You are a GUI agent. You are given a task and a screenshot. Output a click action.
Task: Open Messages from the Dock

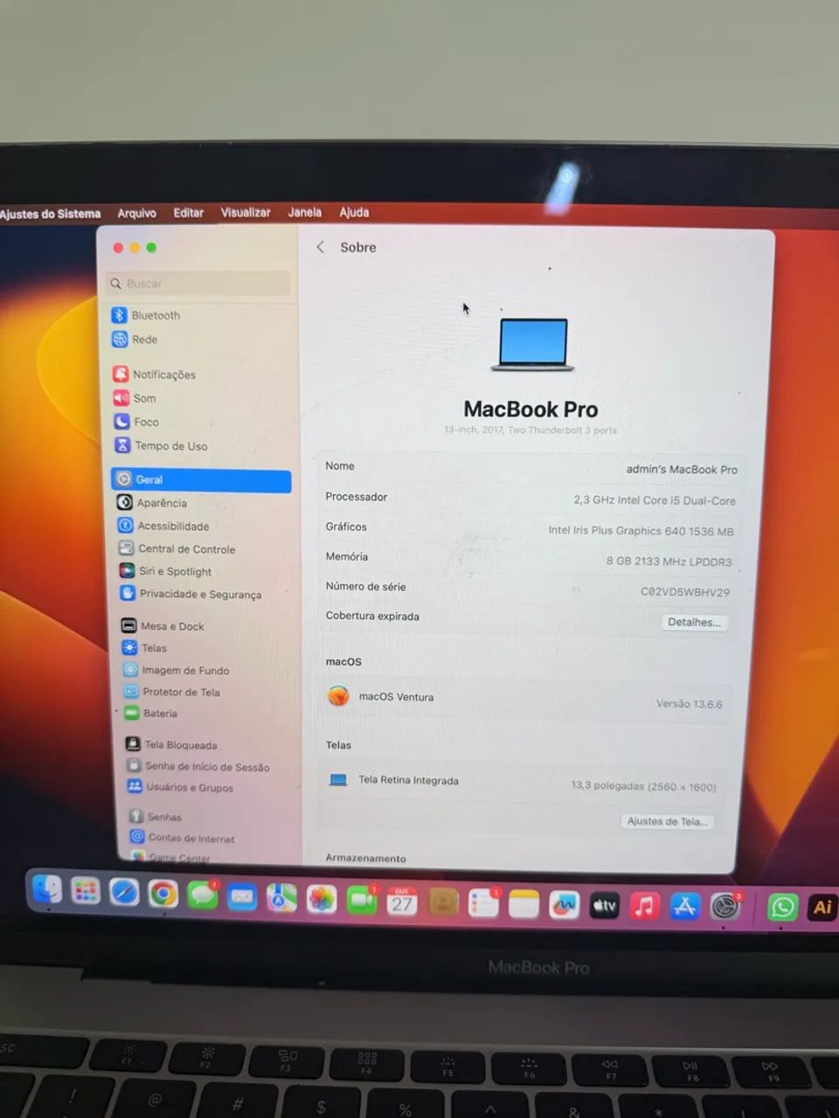coord(203,895)
